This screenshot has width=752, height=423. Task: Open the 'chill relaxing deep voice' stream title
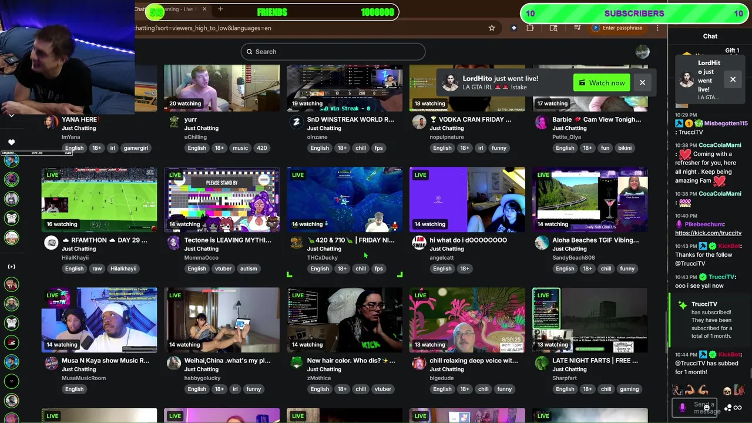click(474, 360)
